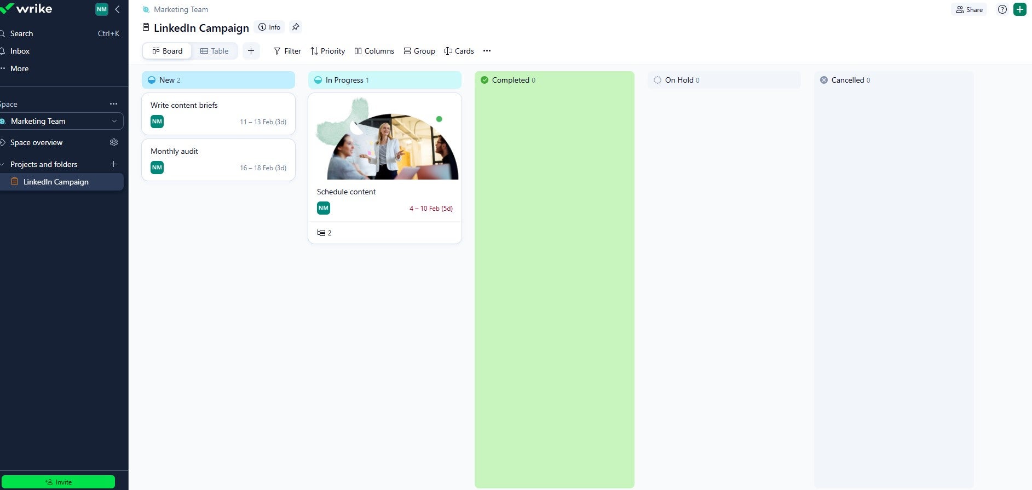Switch to the Table view tab
The image size is (1032, 490).
click(x=215, y=51)
